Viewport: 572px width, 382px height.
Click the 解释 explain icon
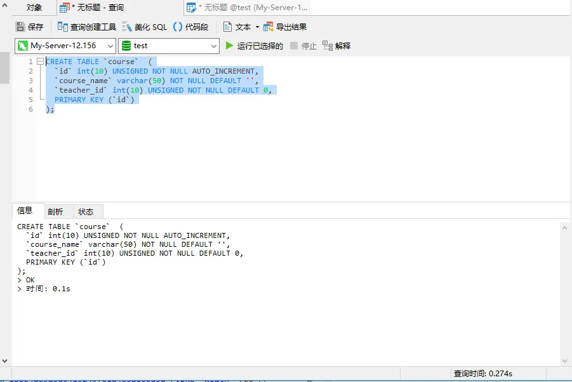[x=328, y=46]
